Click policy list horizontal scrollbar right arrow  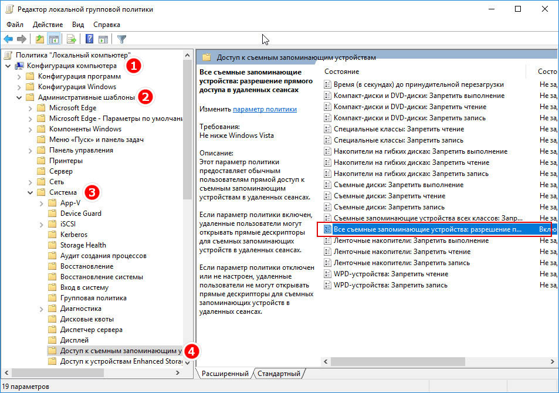552,361
